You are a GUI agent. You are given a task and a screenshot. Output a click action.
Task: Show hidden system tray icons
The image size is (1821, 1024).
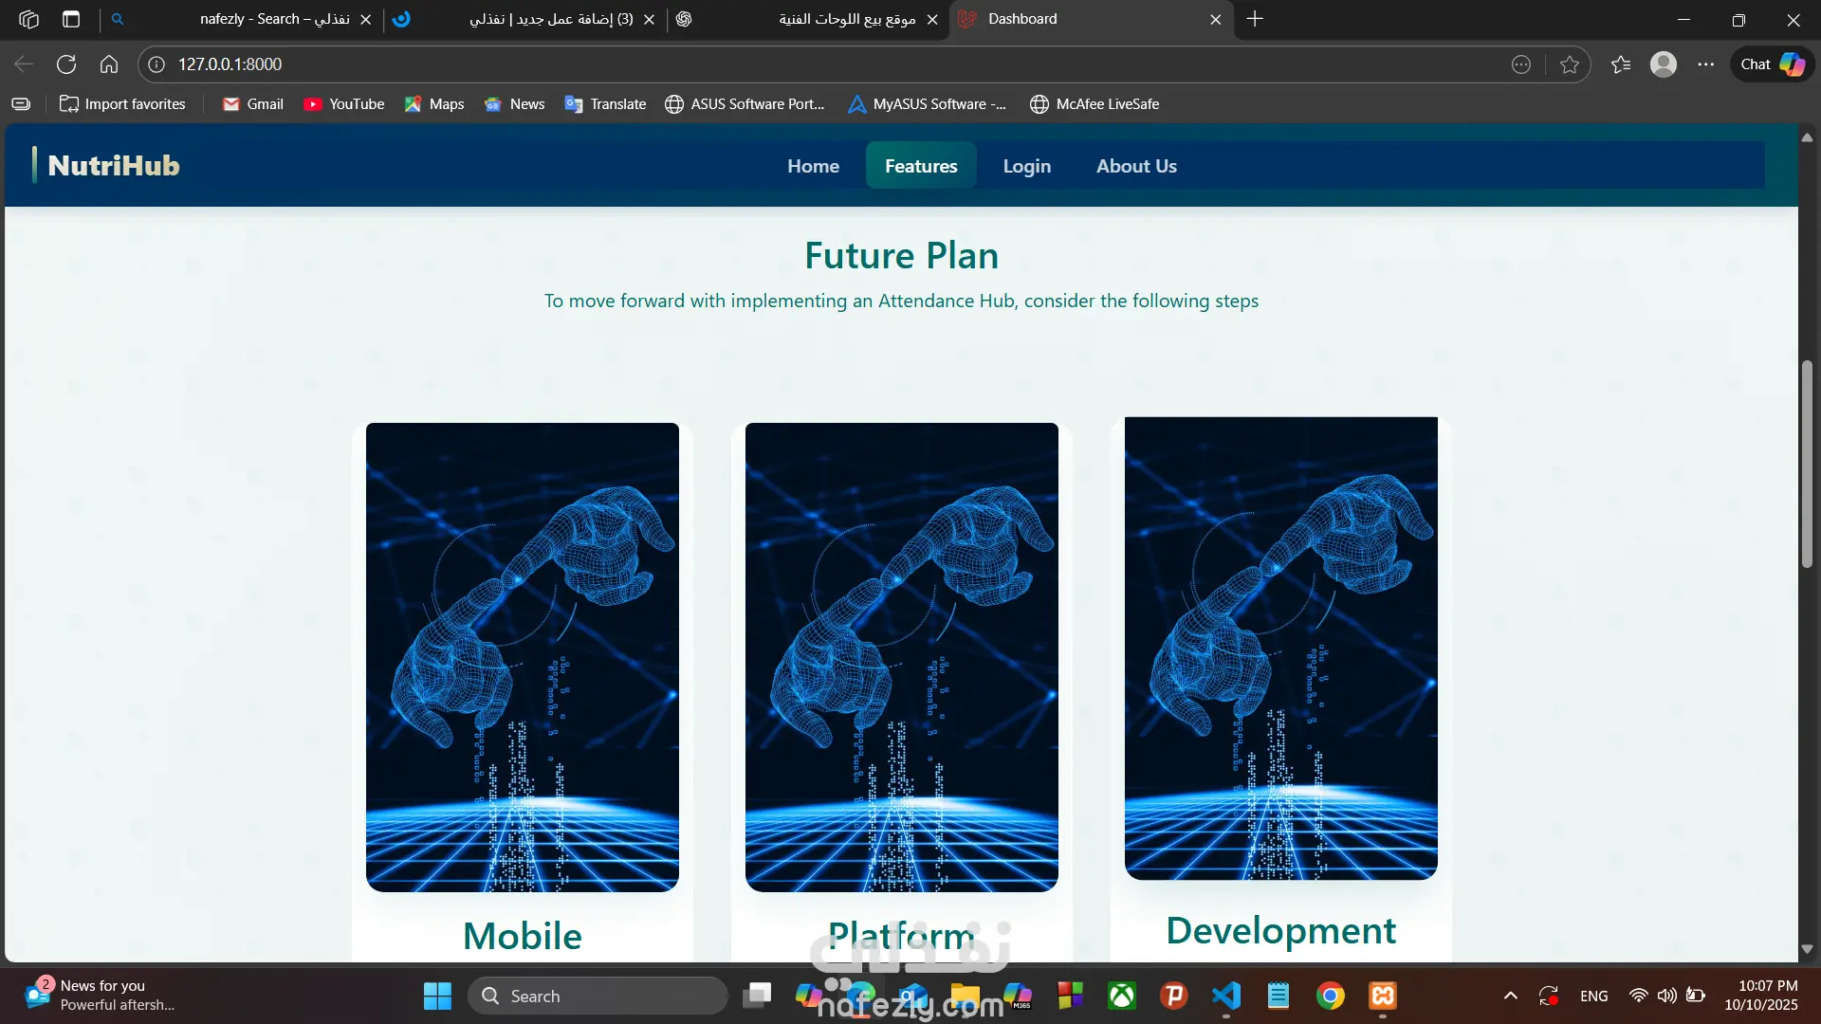coord(1511,996)
